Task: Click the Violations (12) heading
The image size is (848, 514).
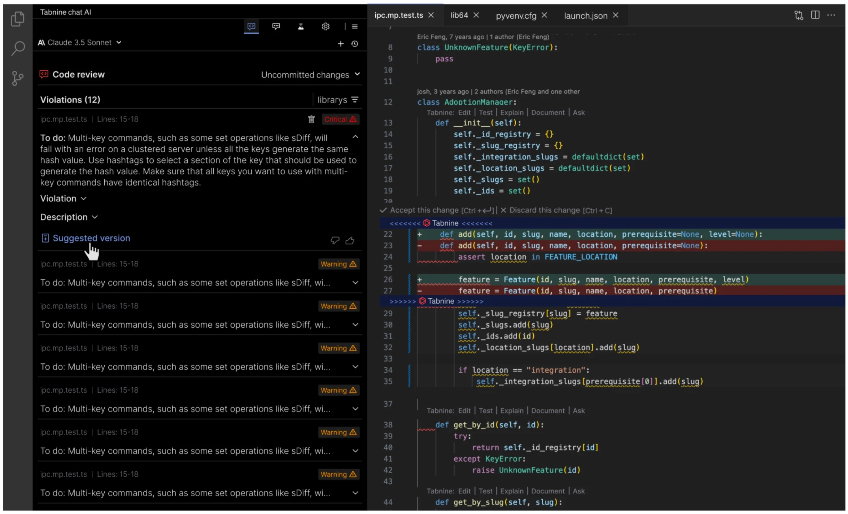Action: (x=70, y=100)
